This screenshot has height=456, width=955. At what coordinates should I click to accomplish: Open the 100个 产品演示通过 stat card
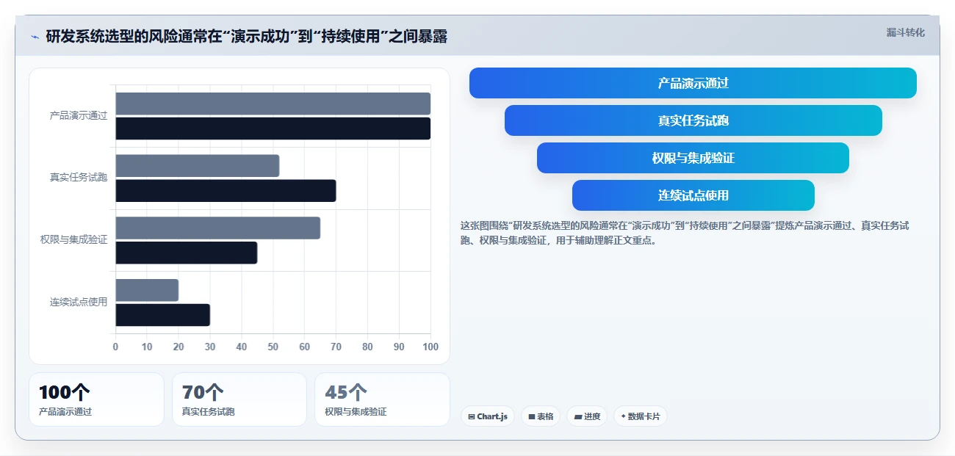point(96,399)
